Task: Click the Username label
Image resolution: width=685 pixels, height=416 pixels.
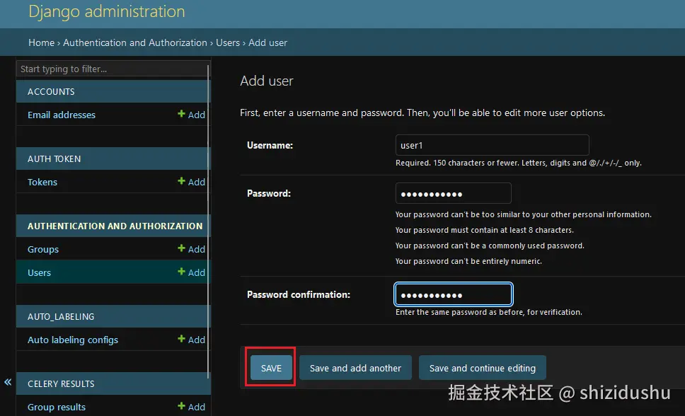Action: [270, 145]
